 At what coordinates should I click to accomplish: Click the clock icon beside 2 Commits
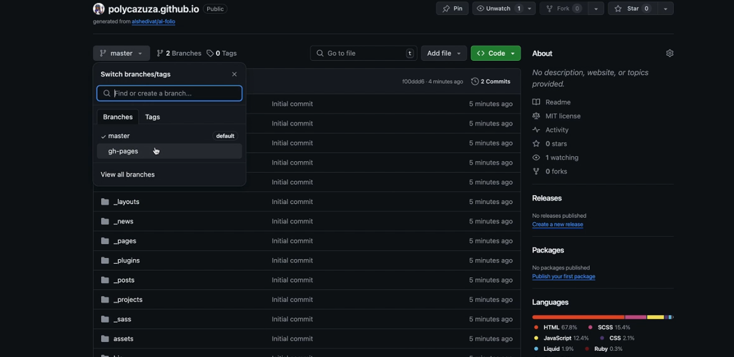pos(475,81)
